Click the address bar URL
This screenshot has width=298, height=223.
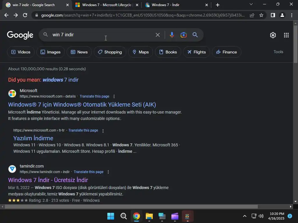[143, 15]
